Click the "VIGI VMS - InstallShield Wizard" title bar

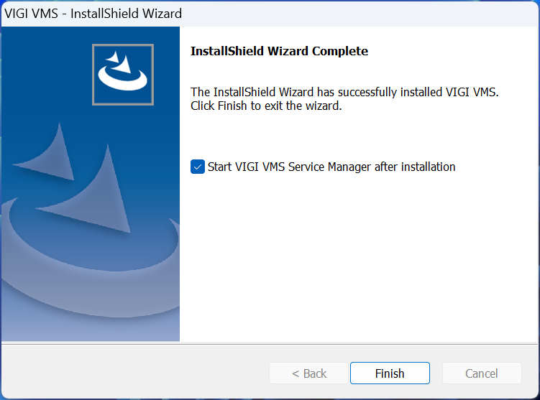93,13
